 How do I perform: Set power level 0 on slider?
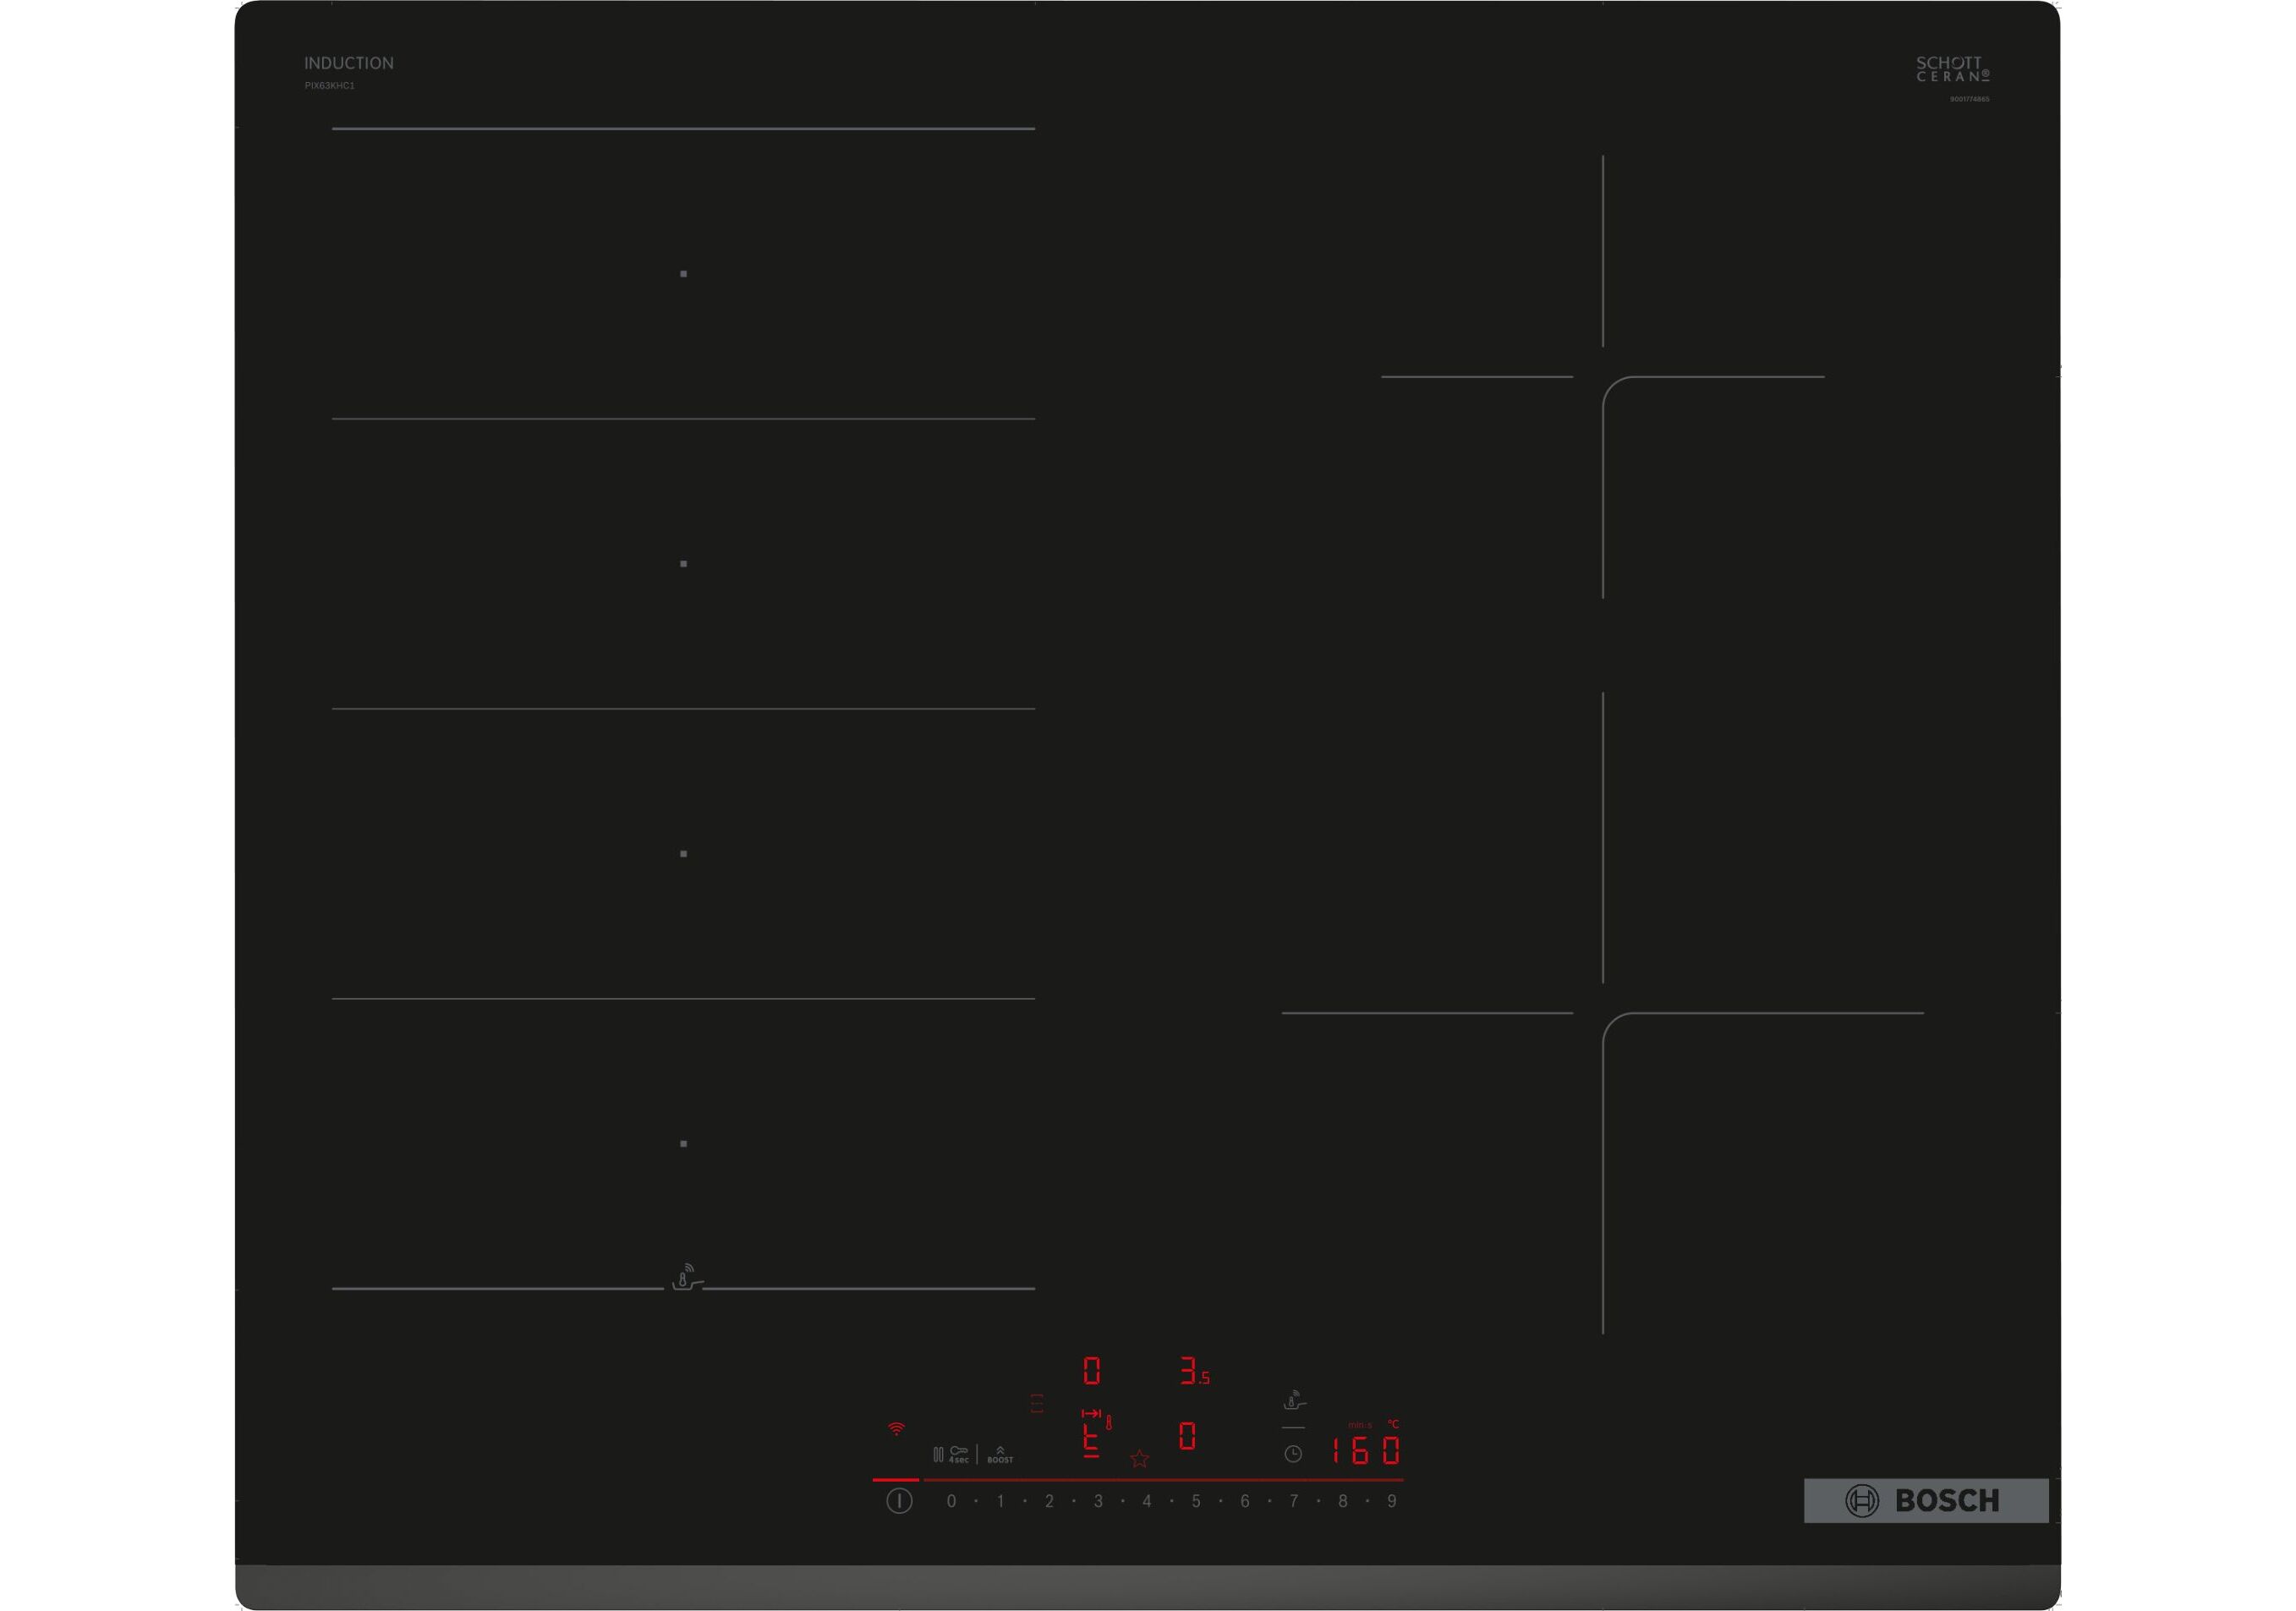pos(951,1501)
